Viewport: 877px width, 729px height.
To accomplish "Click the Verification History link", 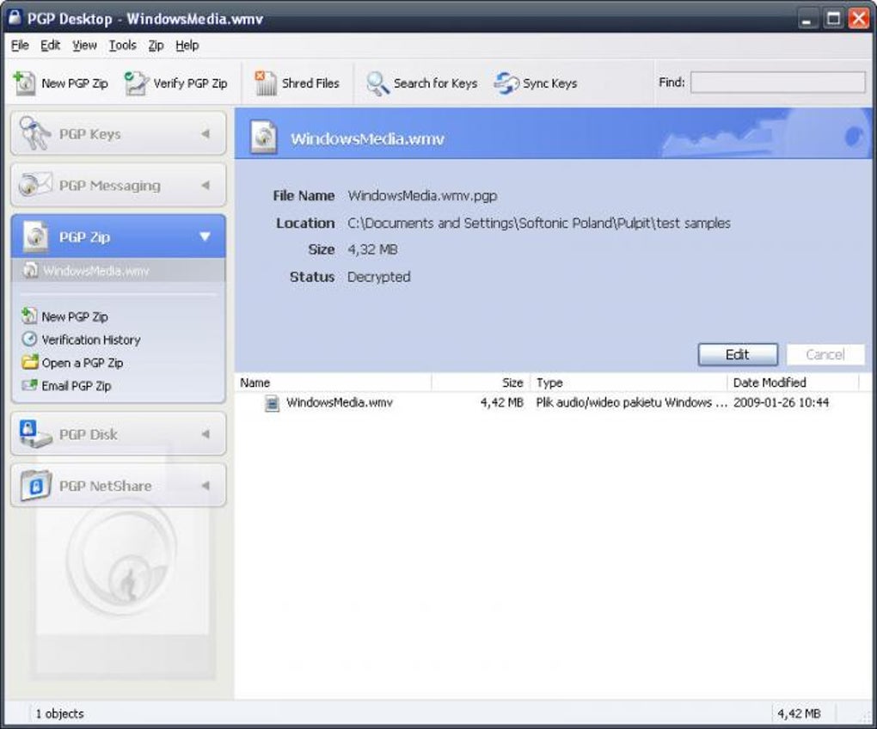I will (x=91, y=340).
